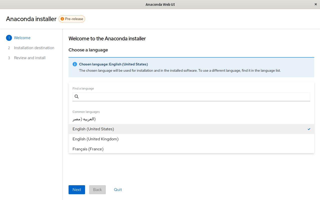
Task: Click the Next button
Action: (77, 190)
